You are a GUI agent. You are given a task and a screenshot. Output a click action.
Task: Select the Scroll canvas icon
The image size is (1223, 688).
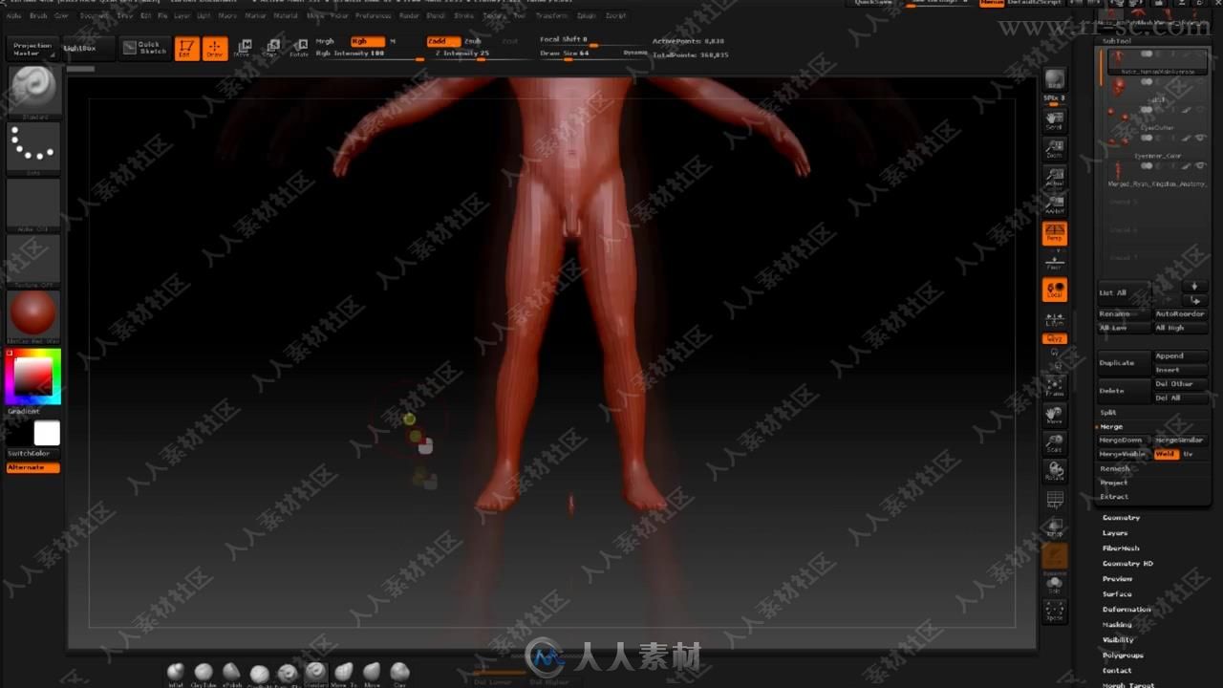[1055, 119]
